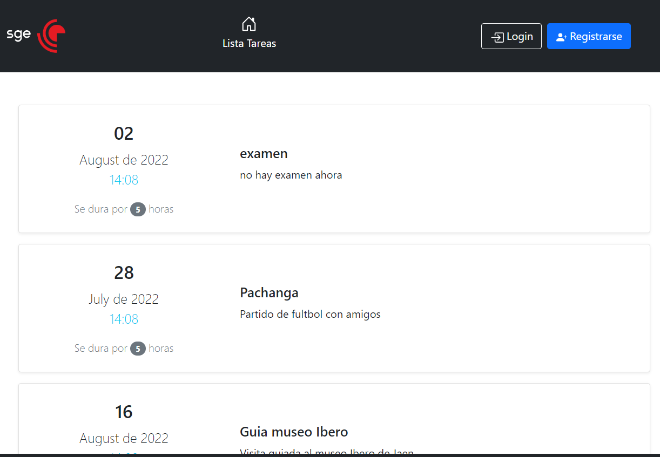Click the gray 5 hours badge on examen card
Screen dimensions: 660x457
138,209
